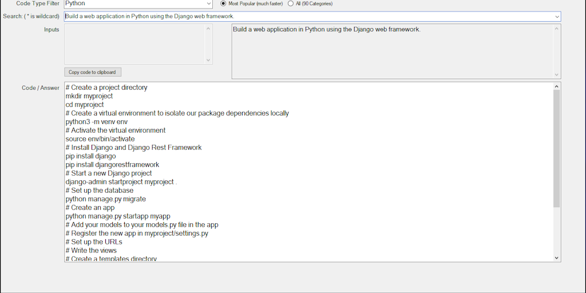The width and height of the screenshot is (586, 293).
Task: Expand the Search field history arrow
Action: [557, 17]
